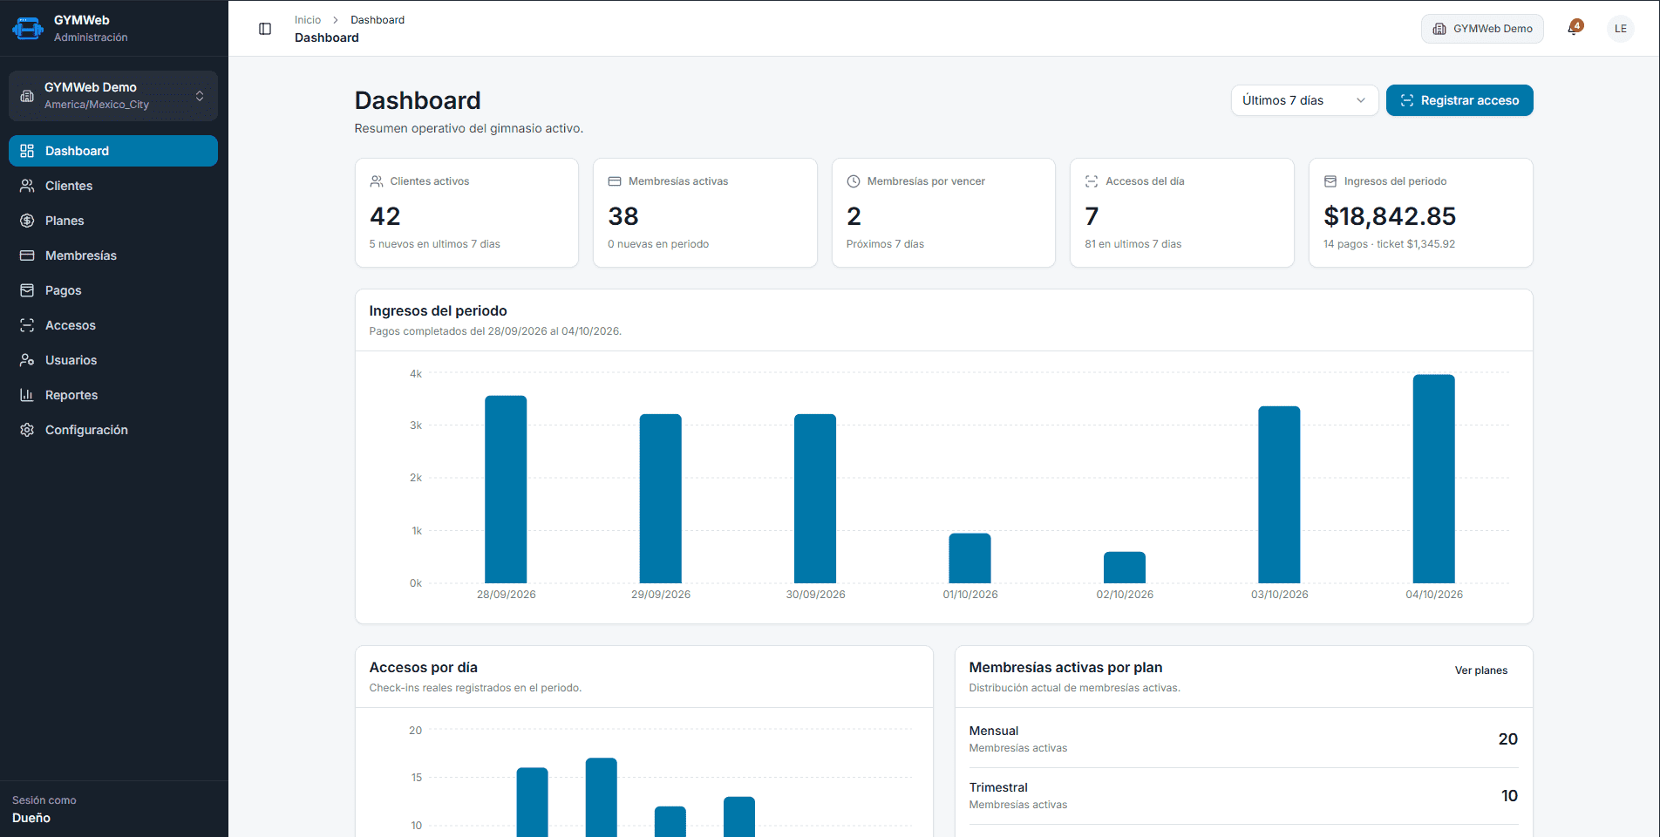Open Clientes in the sidebar
1660x837 pixels.
113,186
